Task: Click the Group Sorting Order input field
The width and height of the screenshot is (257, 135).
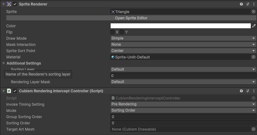Action: (183, 117)
